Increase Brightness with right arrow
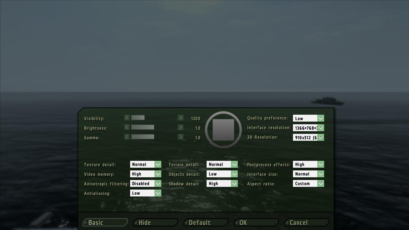This screenshot has width=409, height=230. (181, 127)
